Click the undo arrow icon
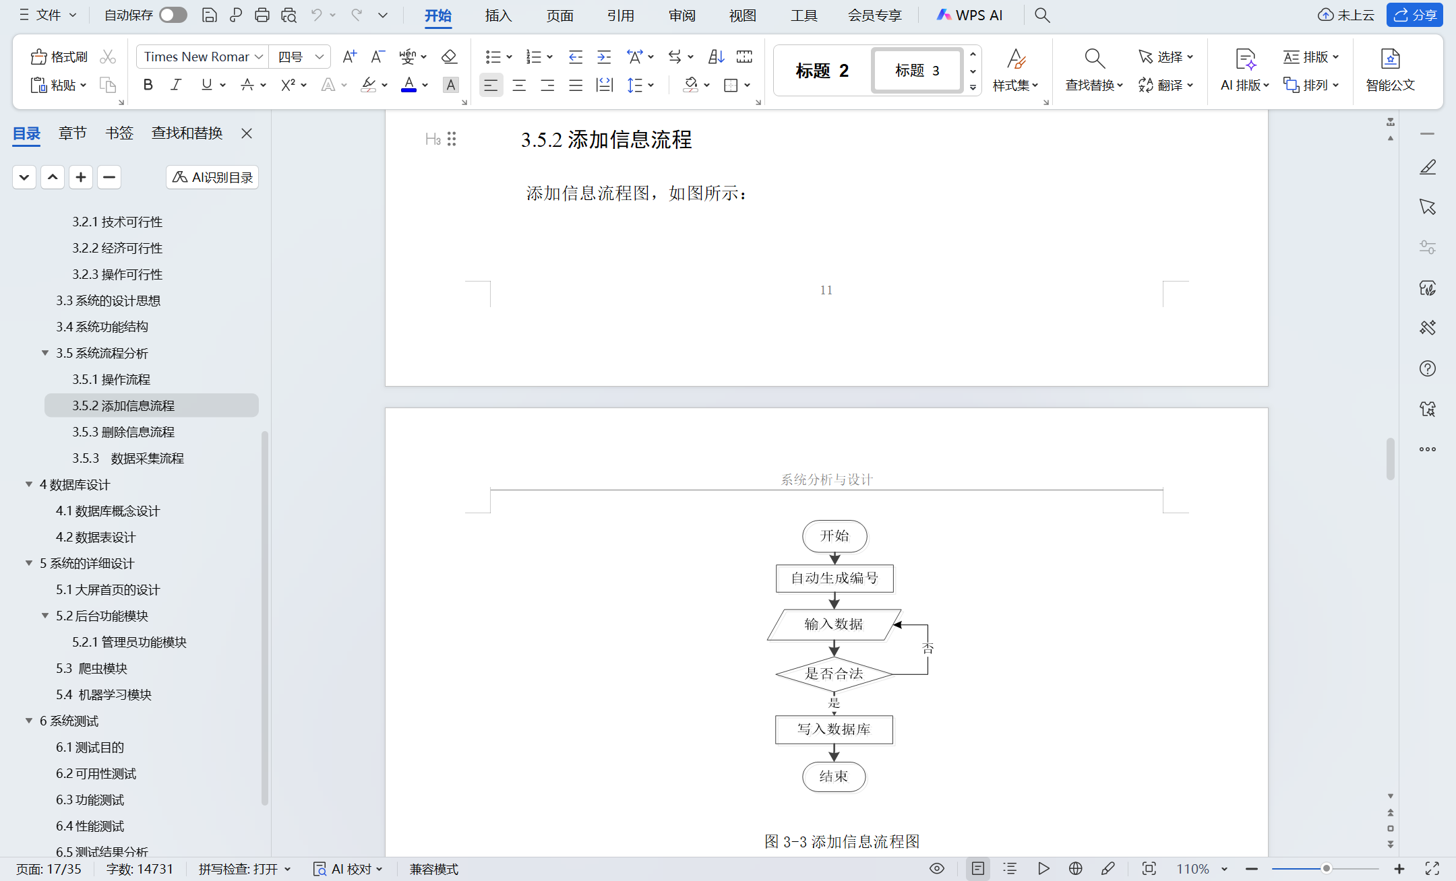 click(x=317, y=15)
